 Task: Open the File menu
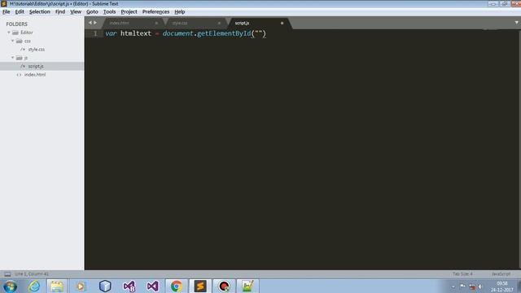(6, 11)
